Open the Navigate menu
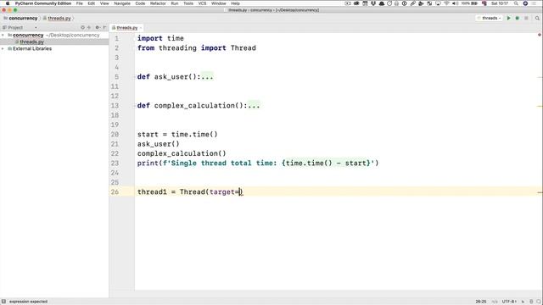 (x=122, y=3)
